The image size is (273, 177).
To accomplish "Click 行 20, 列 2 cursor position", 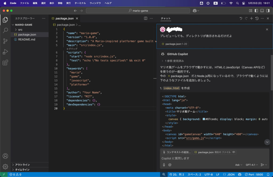I will (177, 175).
